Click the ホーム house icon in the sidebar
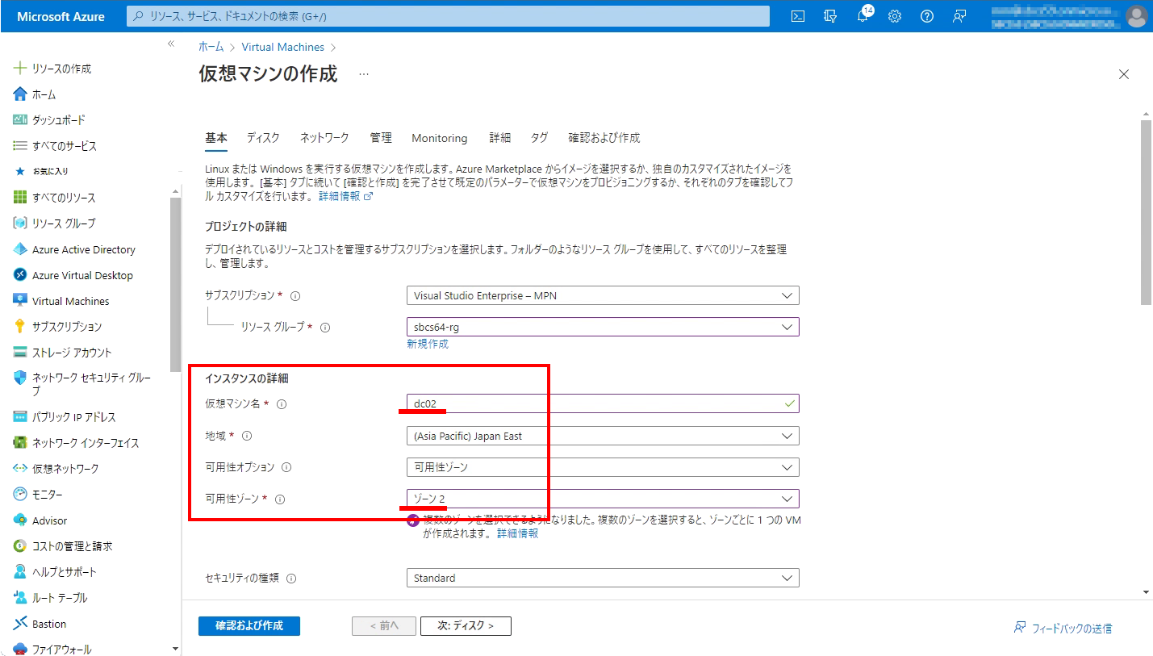 [x=20, y=94]
